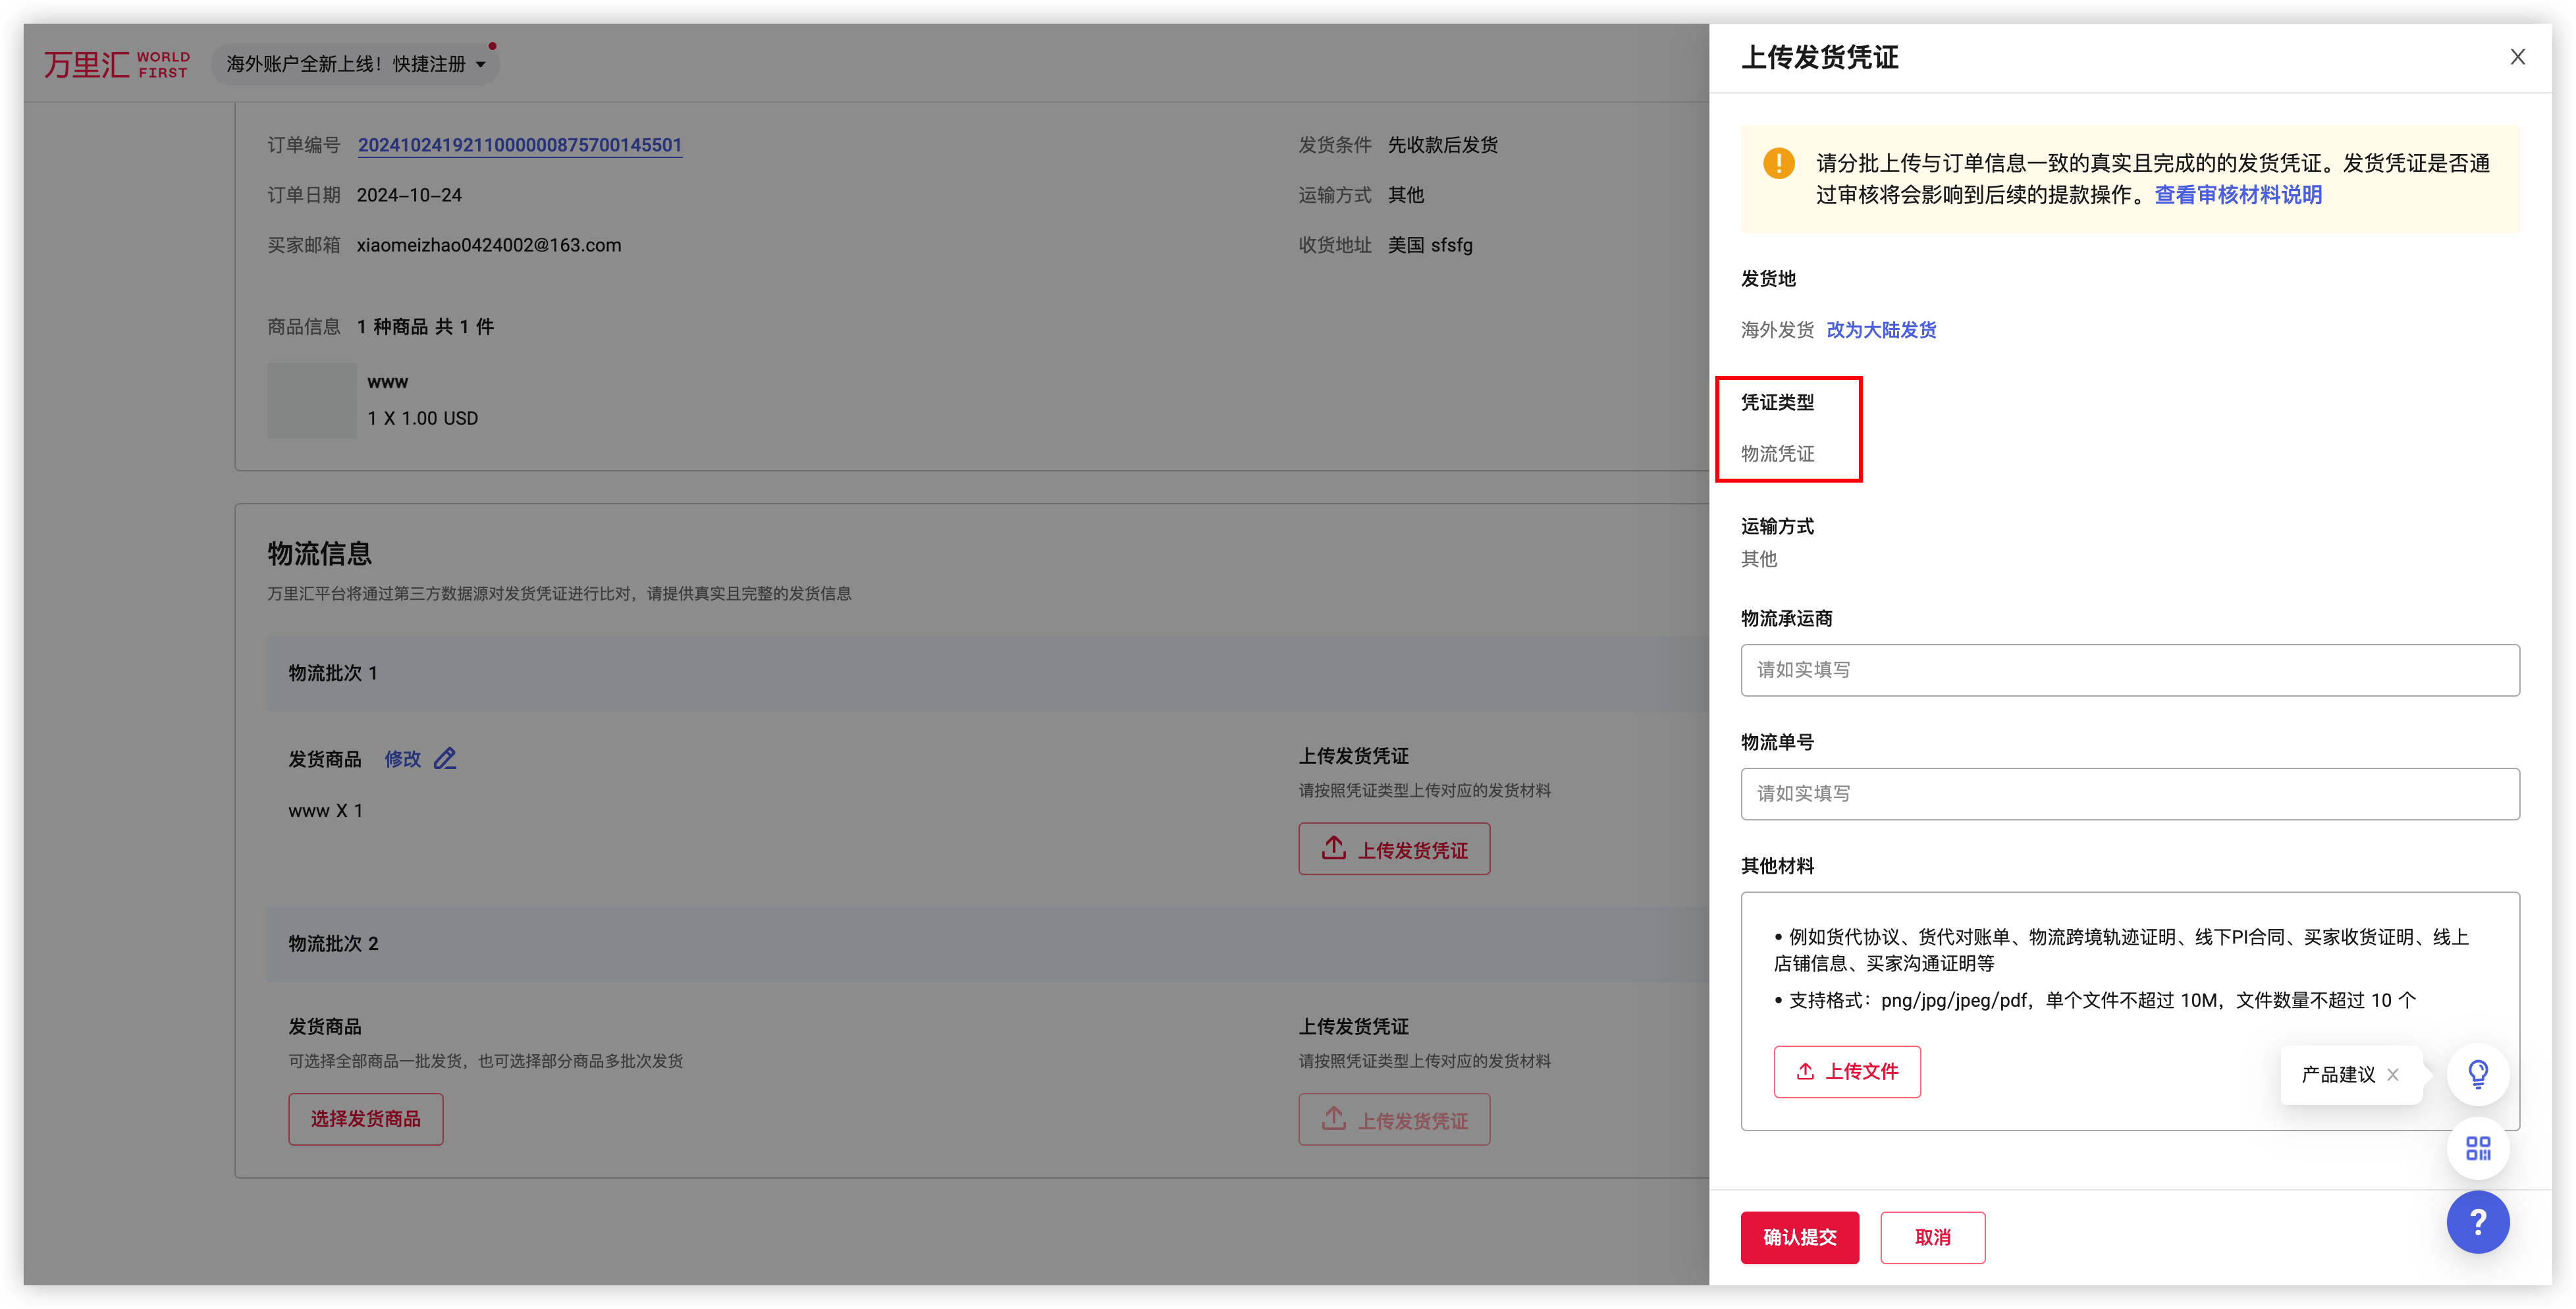Open order number 20241024192110000000875700145501 link
This screenshot has height=1309, width=2576.
[x=519, y=145]
